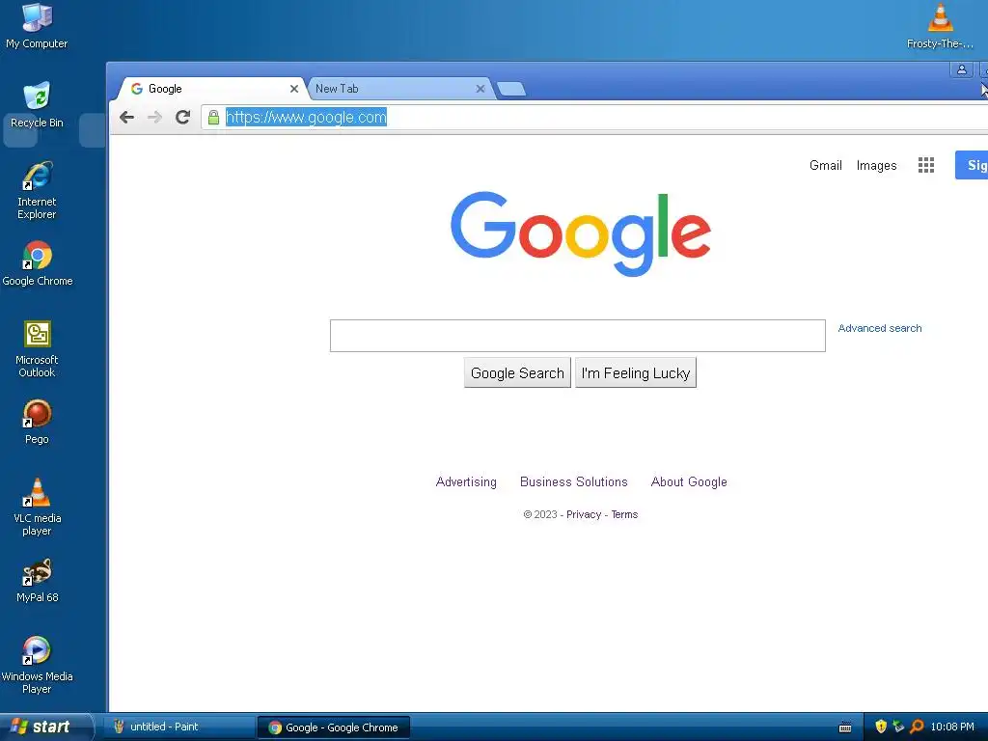Open Advanced search link
The height and width of the screenshot is (741, 988).
880,328
